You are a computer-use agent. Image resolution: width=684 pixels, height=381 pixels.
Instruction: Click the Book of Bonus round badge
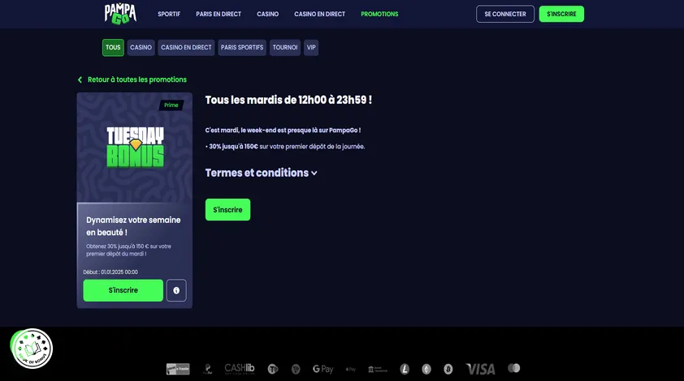click(32, 349)
